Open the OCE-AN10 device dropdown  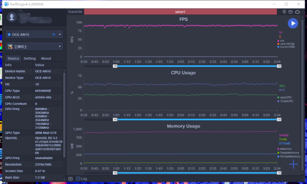(x=34, y=35)
